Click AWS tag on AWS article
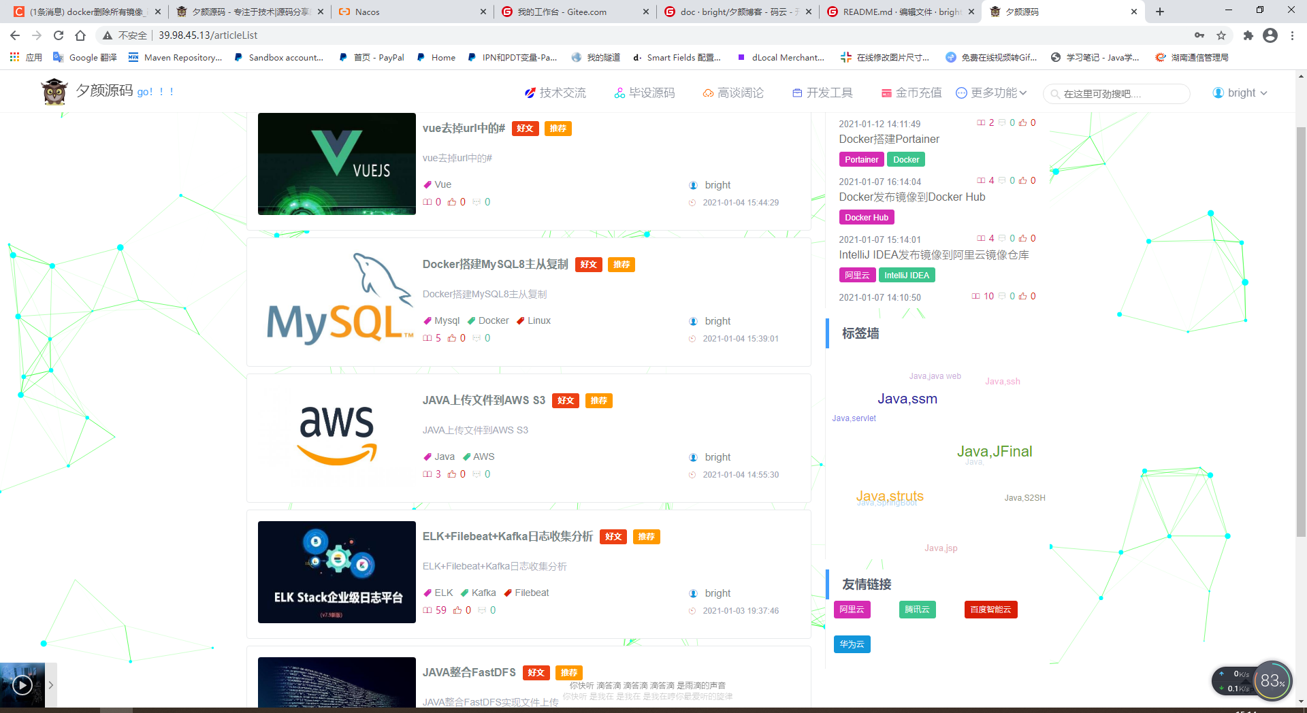Image resolution: width=1307 pixels, height=713 pixels. click(x=479, y=457)
